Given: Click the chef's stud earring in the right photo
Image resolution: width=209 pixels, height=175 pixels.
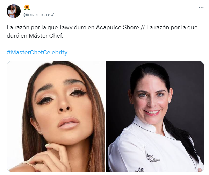Looking at the screenshot, I should pos(170,102).
